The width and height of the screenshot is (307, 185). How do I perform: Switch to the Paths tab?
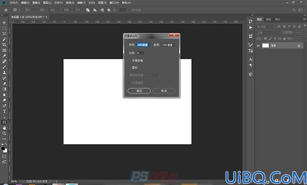(277, 19)
